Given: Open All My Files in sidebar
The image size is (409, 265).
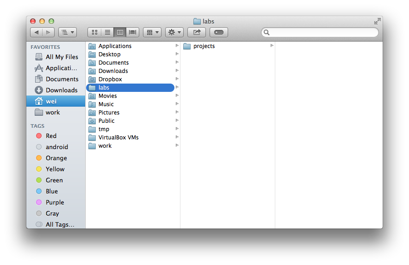Looking at the screenshot, I should pyautogui.click(x=56, y=57).
